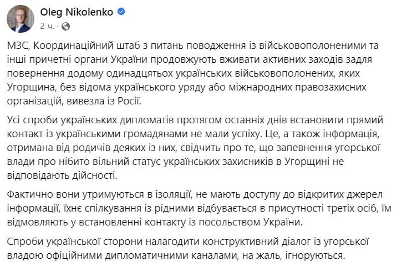Click the globe public audience icon
This screenshot has height=266, width=397.
(x=65, y=26)
